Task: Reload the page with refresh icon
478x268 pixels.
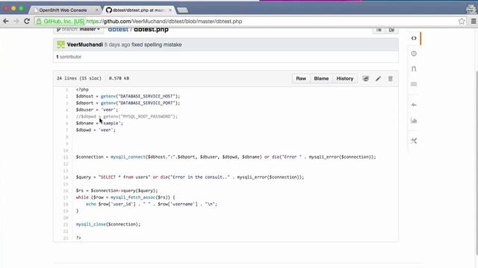Action: tap(27, 22)
